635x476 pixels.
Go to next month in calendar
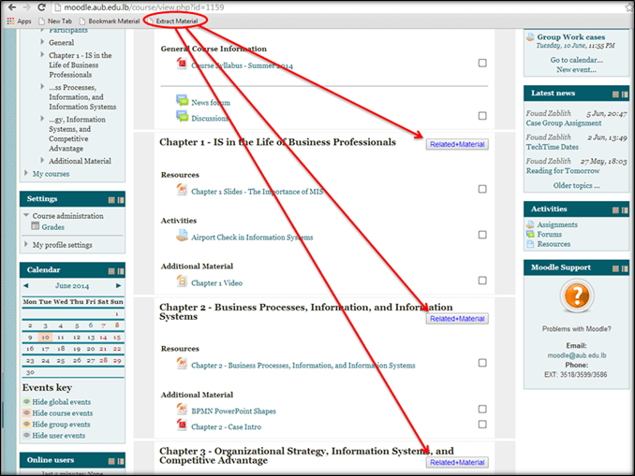click(x=118, y=285)
